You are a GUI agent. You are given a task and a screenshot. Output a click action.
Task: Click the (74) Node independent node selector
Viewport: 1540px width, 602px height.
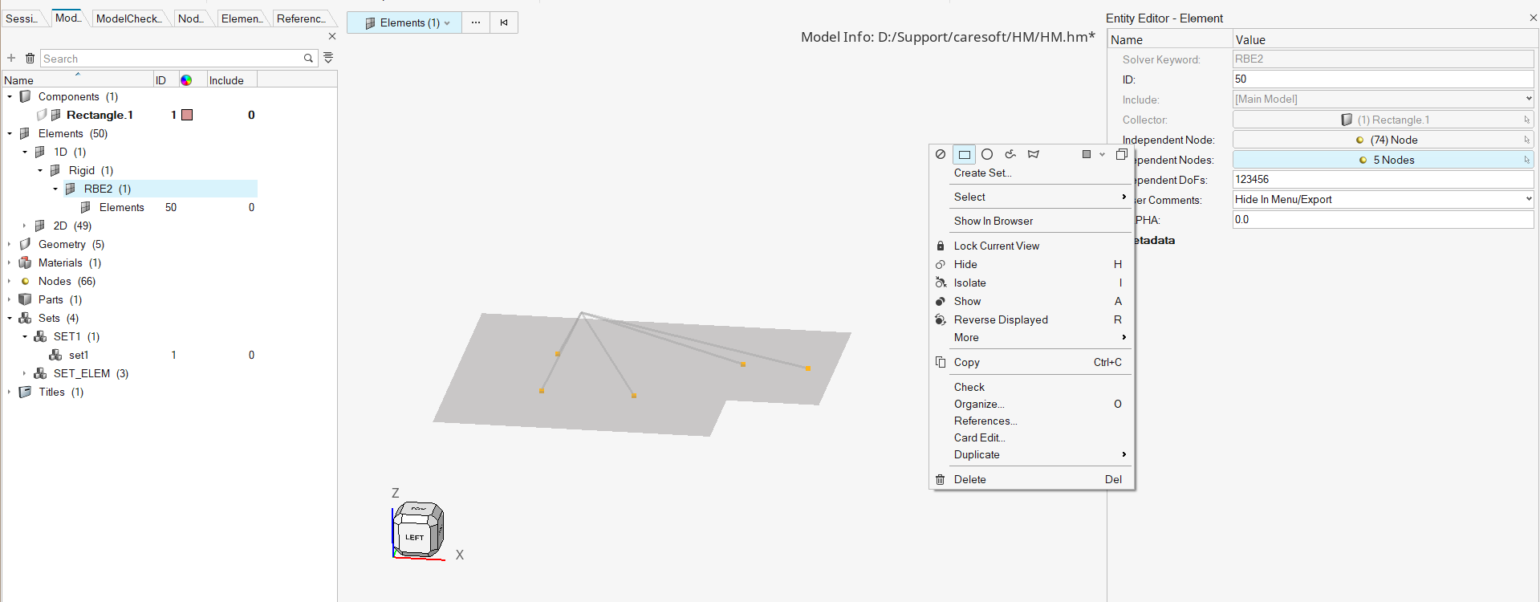(1383, 140)
